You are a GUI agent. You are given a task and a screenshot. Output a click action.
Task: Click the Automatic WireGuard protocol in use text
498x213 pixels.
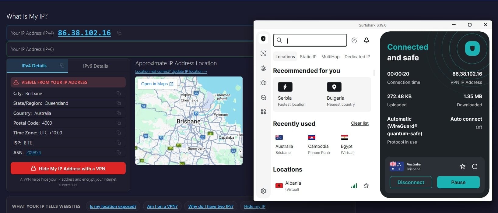(x=405, y=130)
